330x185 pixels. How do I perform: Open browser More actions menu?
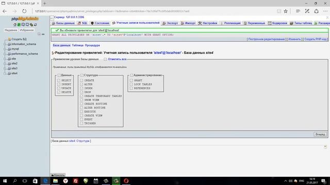(325, 11)
